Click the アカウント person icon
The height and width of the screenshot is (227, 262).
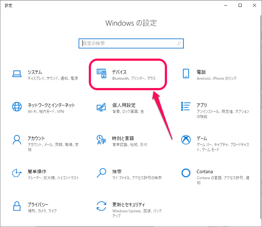click(x=17, y=140)
